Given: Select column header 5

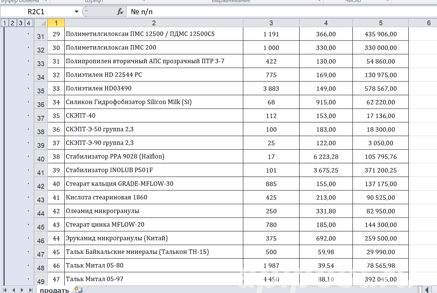Looking at the screenshot, I should tap(381, 23).
